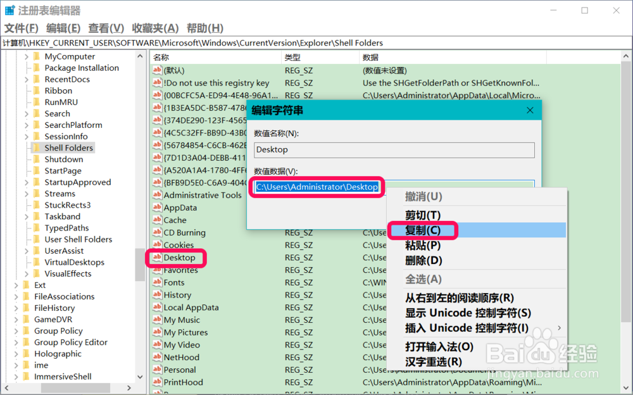
Task: Click the string icon next to History
Action: 157,294
